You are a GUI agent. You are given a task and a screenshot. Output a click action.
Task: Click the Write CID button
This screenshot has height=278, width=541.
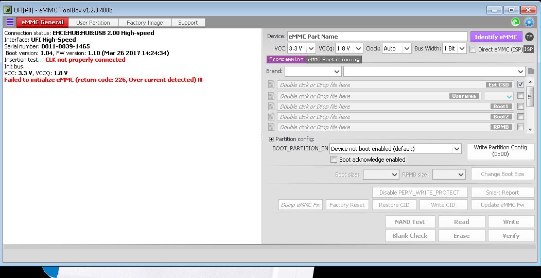tap(443, 204)
